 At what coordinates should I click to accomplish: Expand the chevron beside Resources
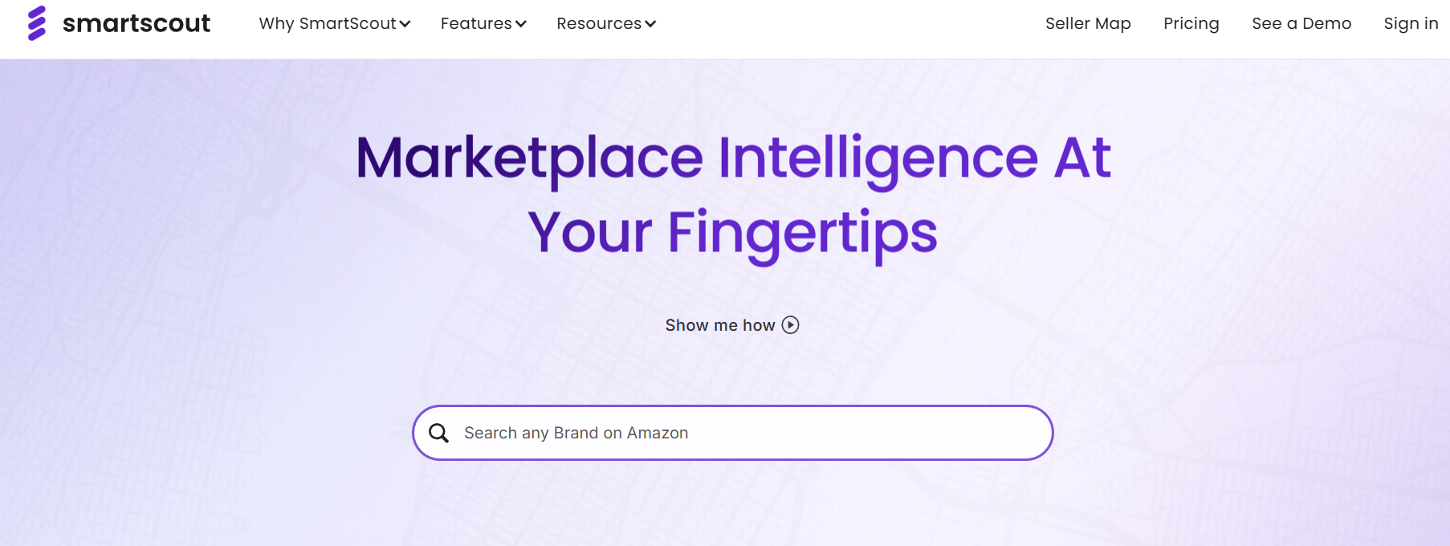[x=650, y=24]
